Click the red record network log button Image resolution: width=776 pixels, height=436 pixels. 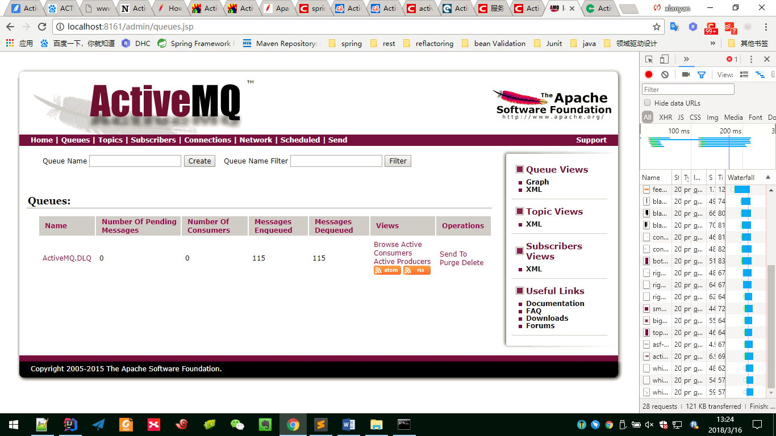pos(649,74)
